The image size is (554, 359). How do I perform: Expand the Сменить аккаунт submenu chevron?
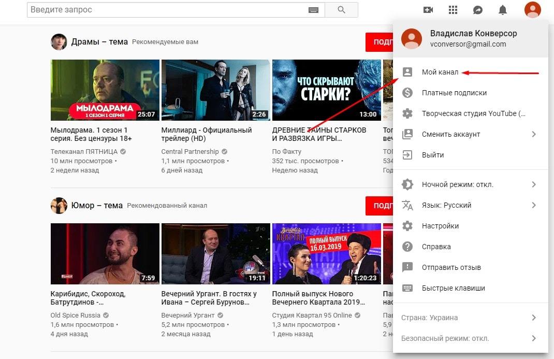[534, 134]
